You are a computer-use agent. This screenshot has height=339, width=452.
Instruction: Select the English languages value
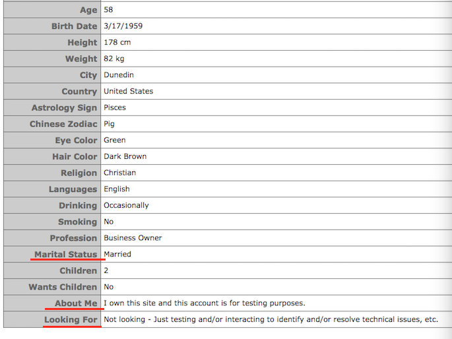[117, 189]
